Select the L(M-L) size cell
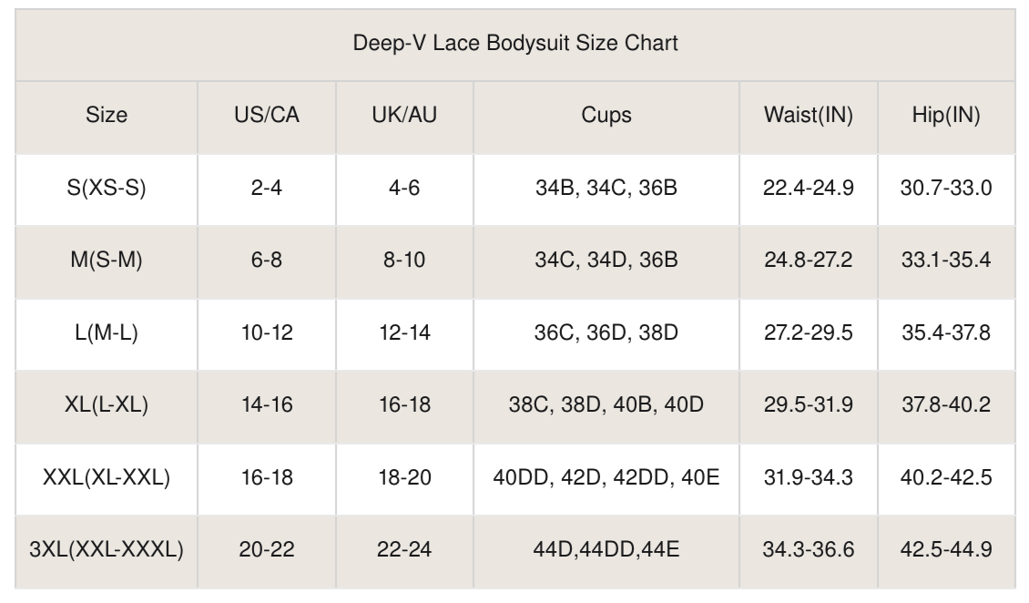 tap(107, 332)
